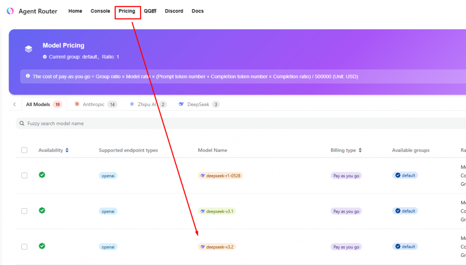Viewport: 466px width, 265px height.
Task: Open the Discord navigation link
Action: click(174, 11)
